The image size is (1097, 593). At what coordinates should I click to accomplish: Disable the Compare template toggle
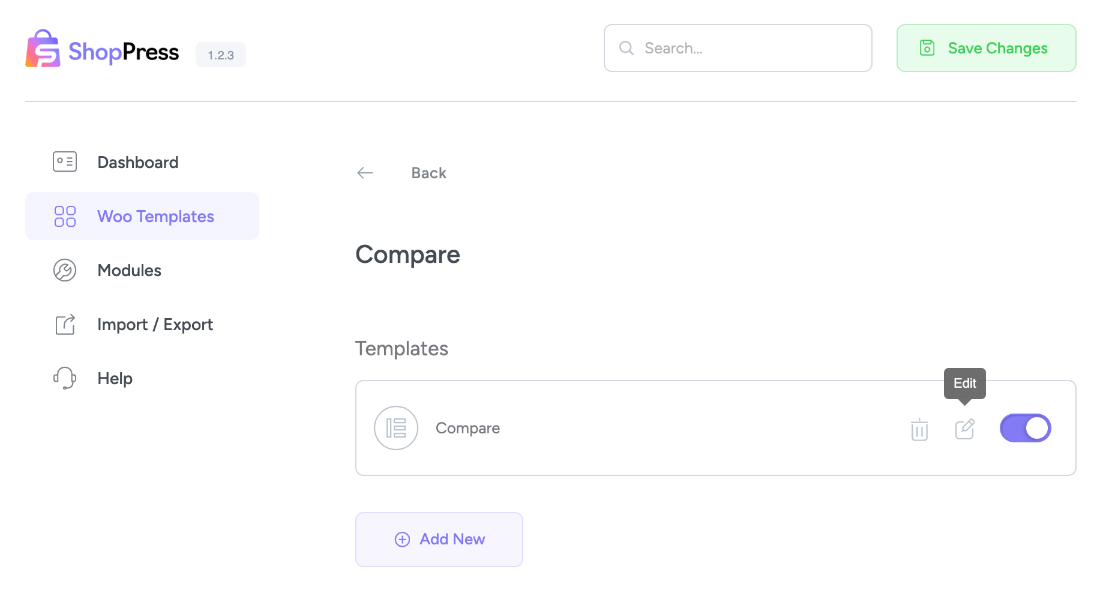1025,427
